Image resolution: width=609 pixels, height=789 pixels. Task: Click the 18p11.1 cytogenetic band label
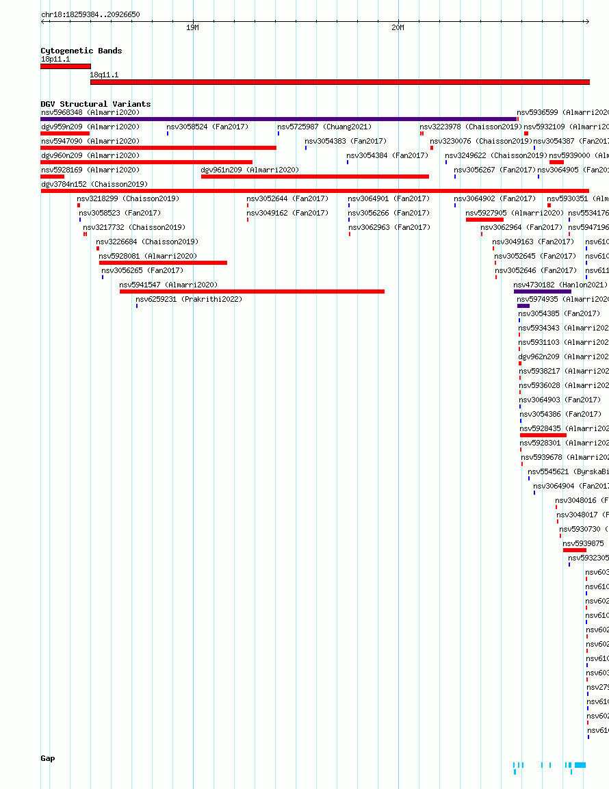coord(55,60)
